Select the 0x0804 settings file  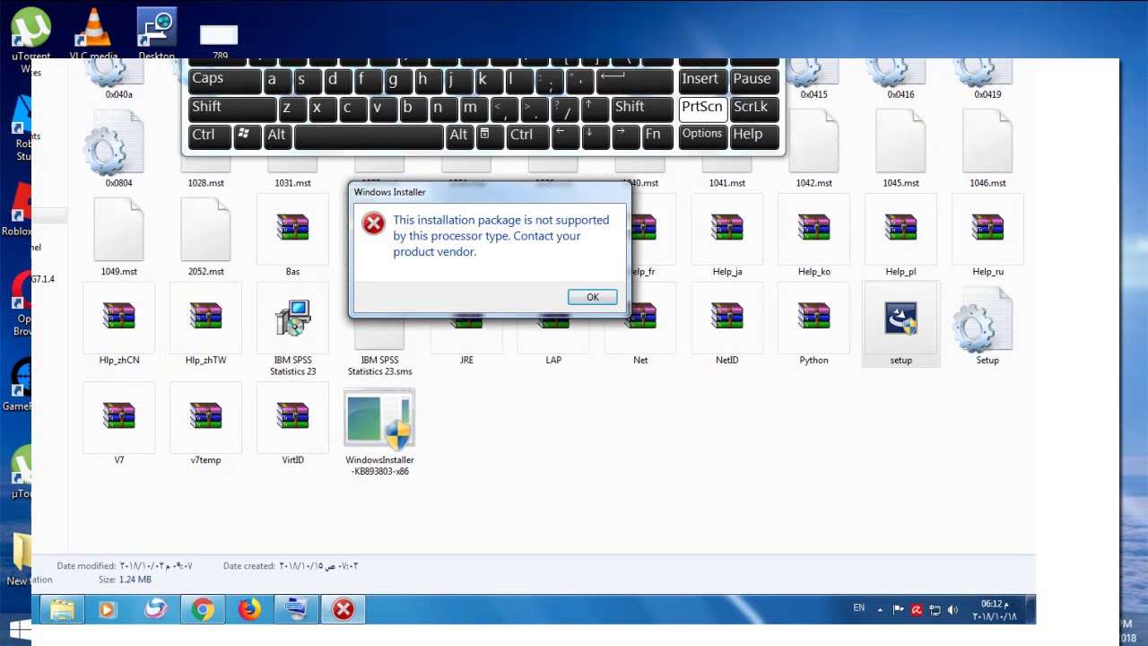[x=118, y=148]
